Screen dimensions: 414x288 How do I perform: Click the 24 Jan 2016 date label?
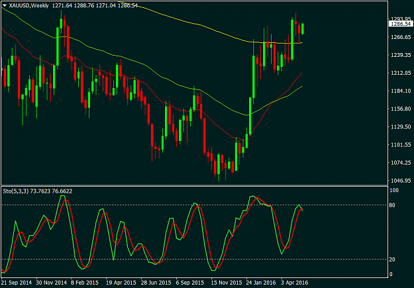(261, 283)
